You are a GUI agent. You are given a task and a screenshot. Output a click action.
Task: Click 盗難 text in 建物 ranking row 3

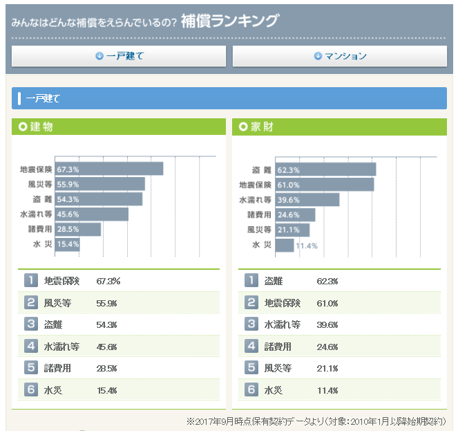(x=53, y=324)
